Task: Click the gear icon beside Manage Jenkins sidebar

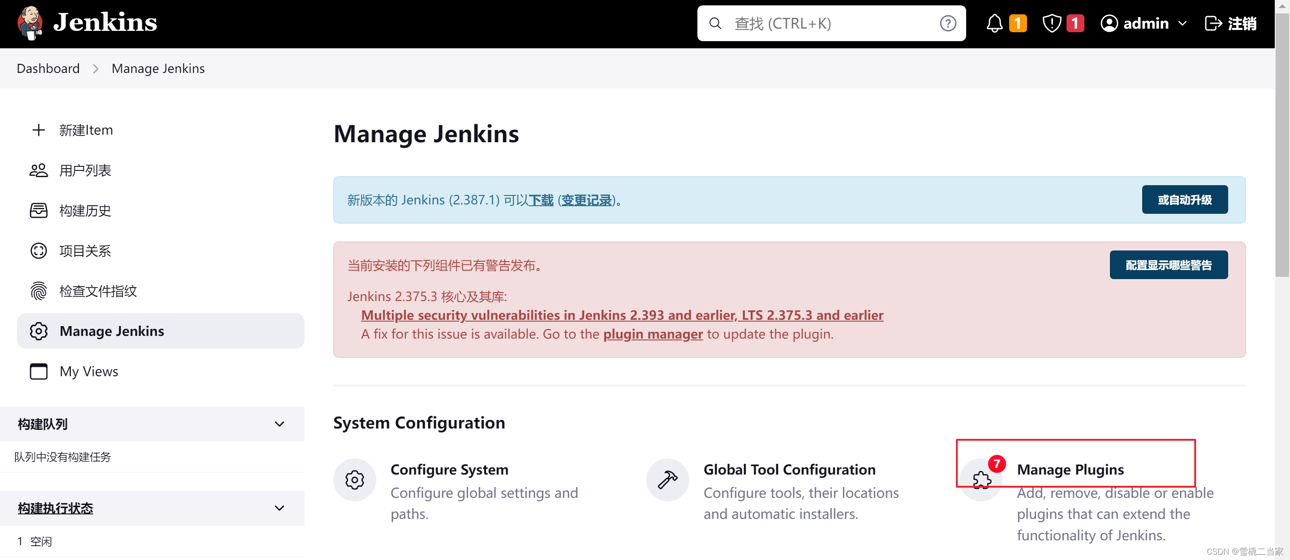Action: (x=39, y=331)
